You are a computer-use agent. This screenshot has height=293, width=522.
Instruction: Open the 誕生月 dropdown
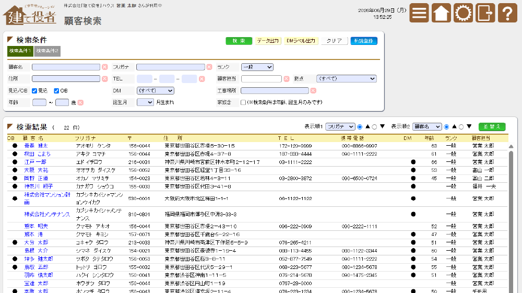146,102
